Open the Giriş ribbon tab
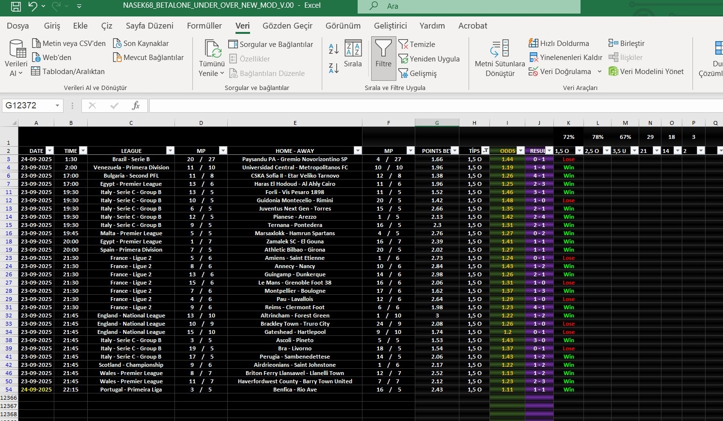The width and height of the screenshot is (723, 421). click(52, 26)
